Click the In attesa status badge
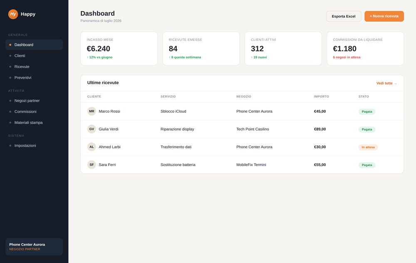416x263 pixels. click(x=368, y=147)
